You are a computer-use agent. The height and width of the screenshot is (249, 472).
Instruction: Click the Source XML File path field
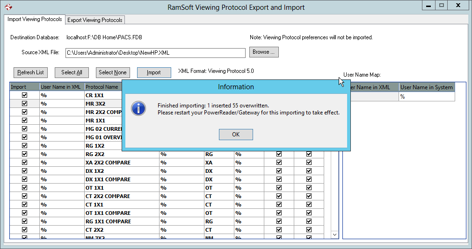click(155, 53)
